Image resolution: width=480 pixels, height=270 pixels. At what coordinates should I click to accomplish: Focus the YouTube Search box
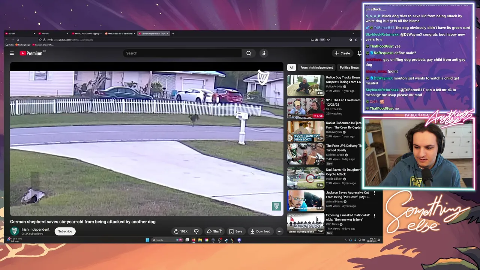click(183, 53)
